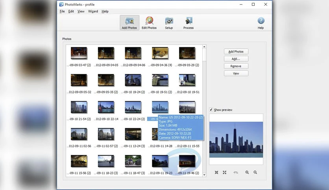Select photo labeled ...-09-11 18-47 (3)
Viewport: 329px width, 190px height.
133,161
